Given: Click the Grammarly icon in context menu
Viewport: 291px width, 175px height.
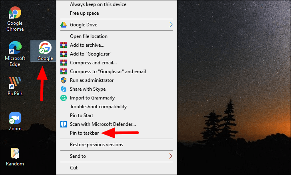Looking at the screenshot, I should (64, 98).
